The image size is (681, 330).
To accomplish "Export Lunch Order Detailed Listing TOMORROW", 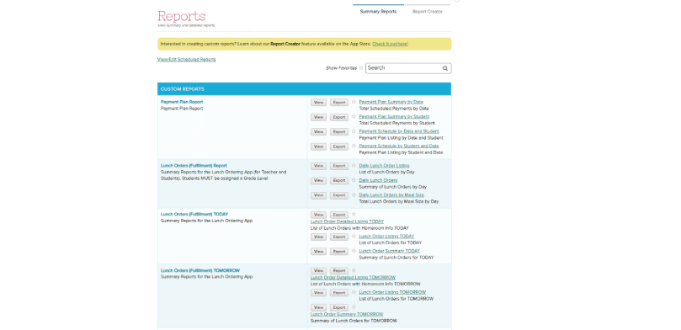I will pyautogui.click(x=339, y=271).
